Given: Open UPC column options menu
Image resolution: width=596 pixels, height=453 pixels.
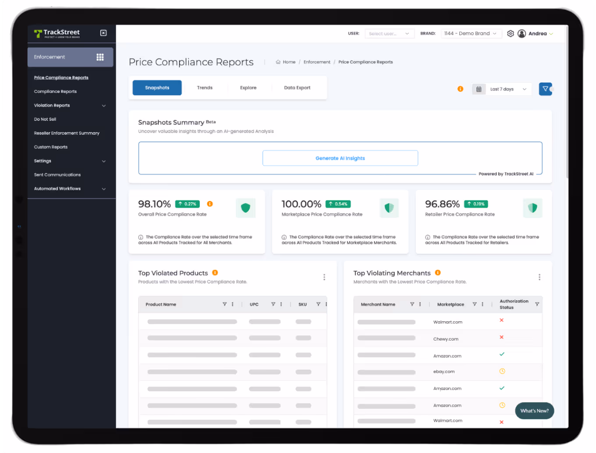Looking at the screenshot, I should [x=281, y=304].
